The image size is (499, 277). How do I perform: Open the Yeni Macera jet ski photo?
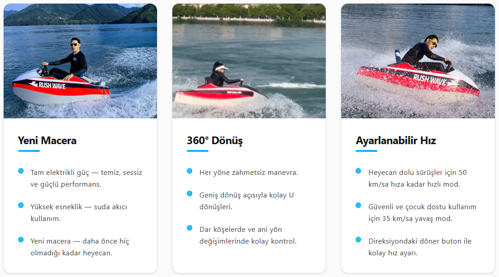(x=80, y=61)
